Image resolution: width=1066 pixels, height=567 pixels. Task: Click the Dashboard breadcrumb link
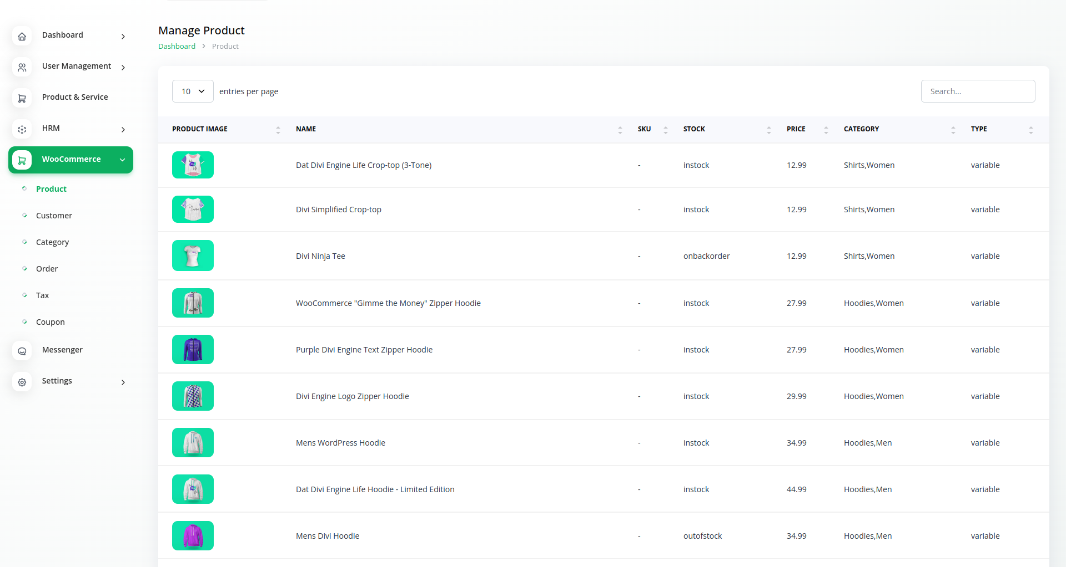click(177, 47)
